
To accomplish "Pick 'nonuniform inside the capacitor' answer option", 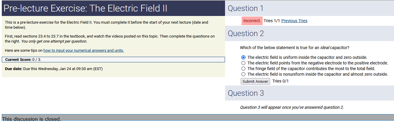I will (243, 74).
